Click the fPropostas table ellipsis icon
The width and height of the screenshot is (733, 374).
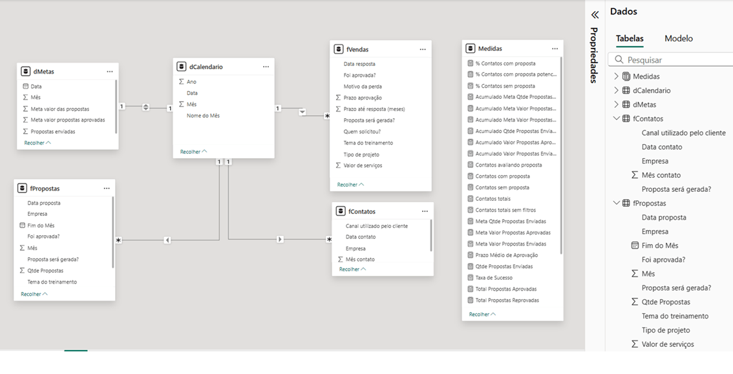click(107, 189)
